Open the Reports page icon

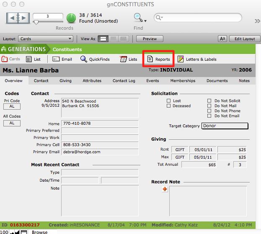[x=150, y=59]
